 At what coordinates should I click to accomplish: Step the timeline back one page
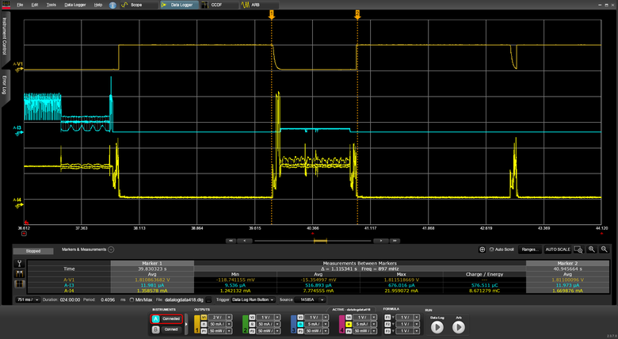[245, 241]
